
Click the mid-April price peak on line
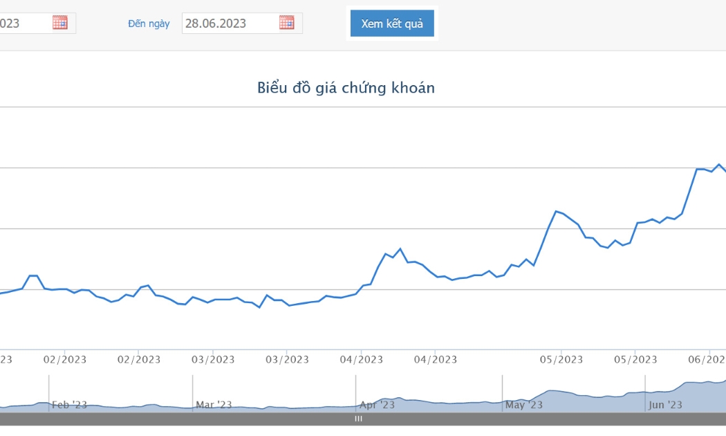pos(400,249)
